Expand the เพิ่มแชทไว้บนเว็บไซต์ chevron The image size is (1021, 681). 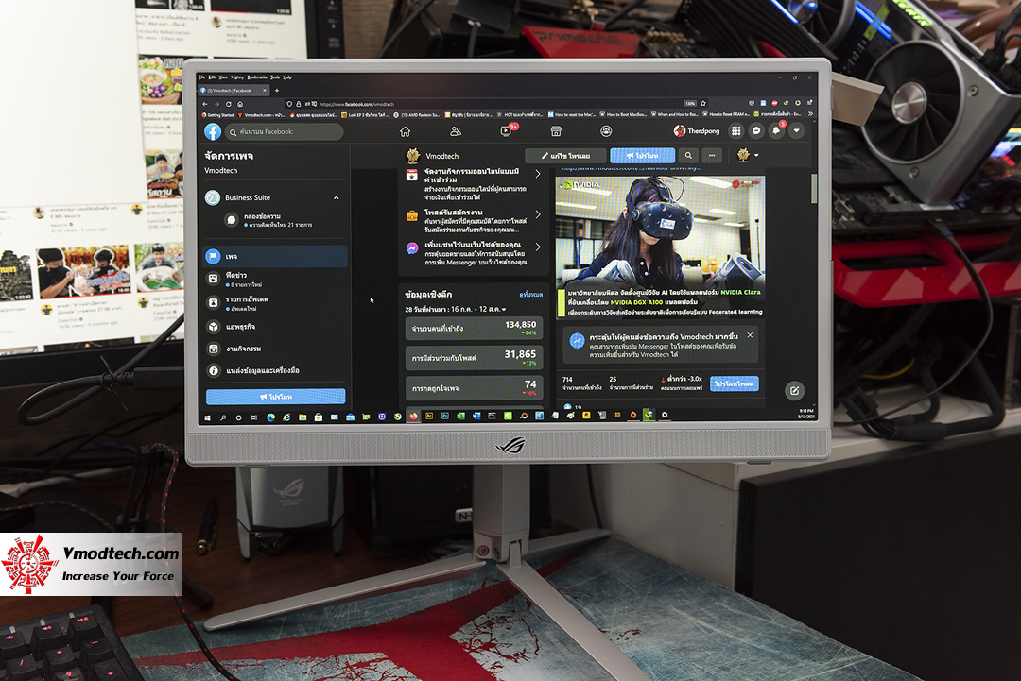tap(537, 247)
